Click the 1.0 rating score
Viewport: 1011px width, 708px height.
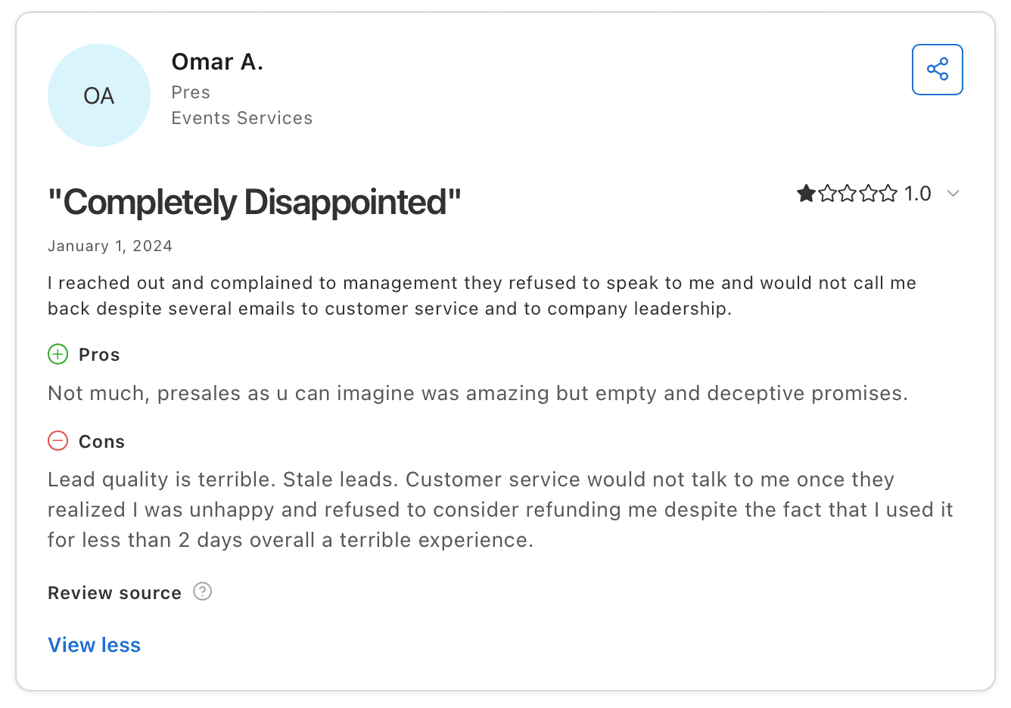click(917, 194)
